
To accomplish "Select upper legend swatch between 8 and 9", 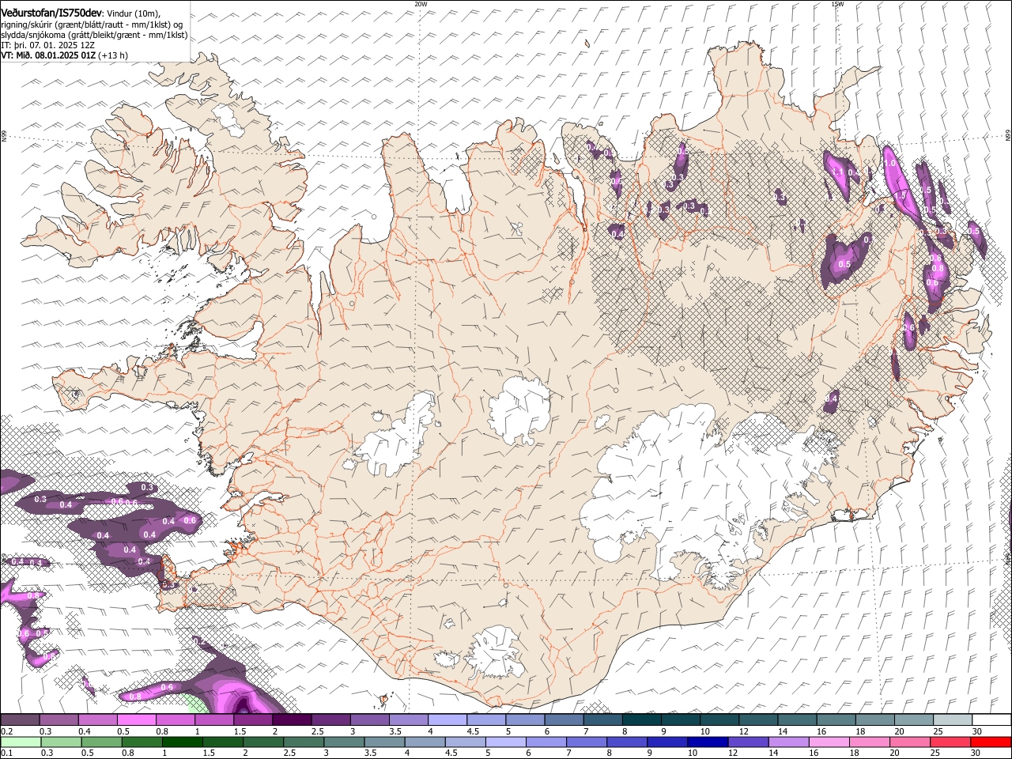I will tap(642, 720).
